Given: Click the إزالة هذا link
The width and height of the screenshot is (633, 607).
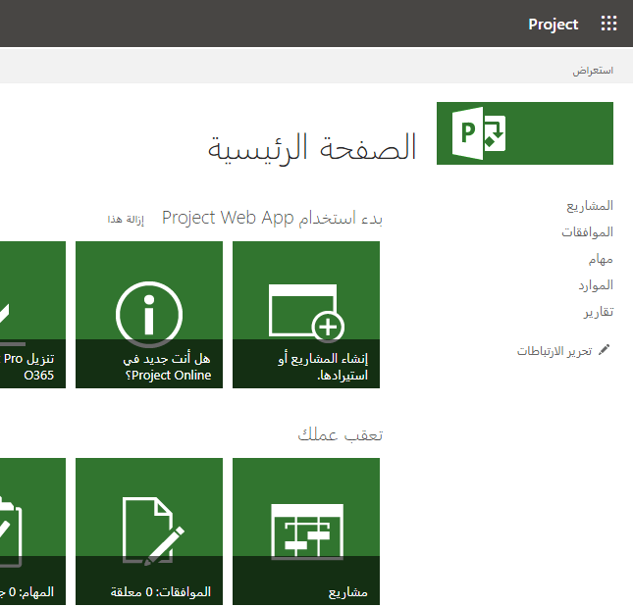Looking at the screenshot, I should pos(126,219).
